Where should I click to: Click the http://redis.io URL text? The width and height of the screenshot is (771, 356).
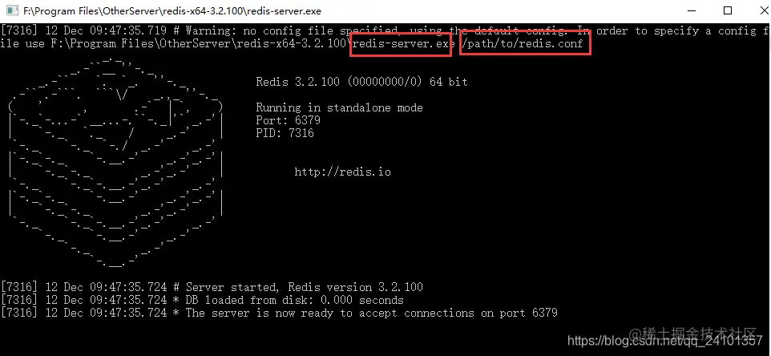click(x=343, y=172)
